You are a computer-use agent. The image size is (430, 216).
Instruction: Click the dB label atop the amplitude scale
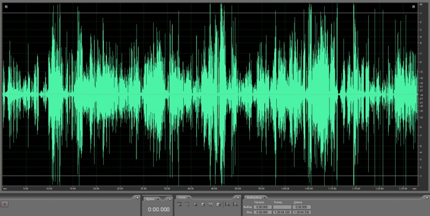coord(421,4)
